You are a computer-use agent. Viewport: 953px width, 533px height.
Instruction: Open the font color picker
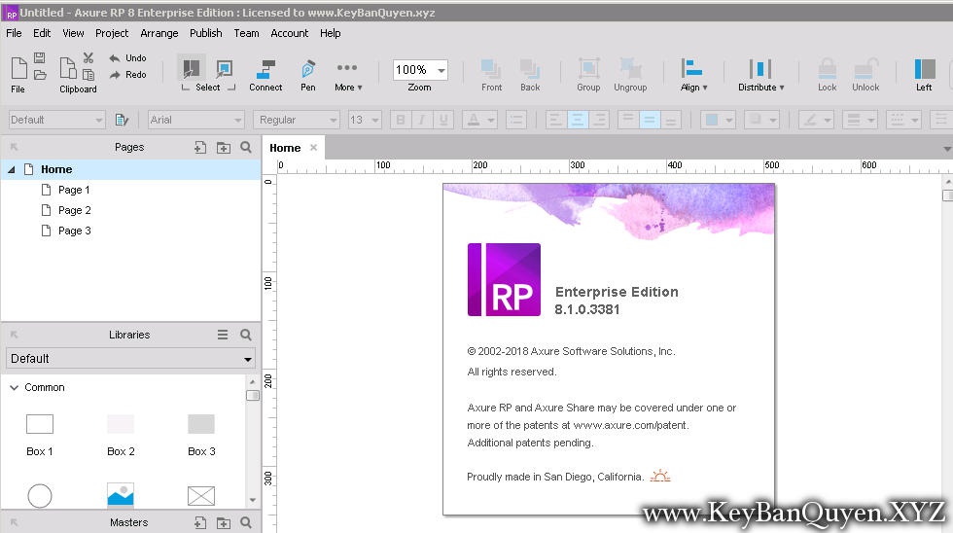click(478, 120)
